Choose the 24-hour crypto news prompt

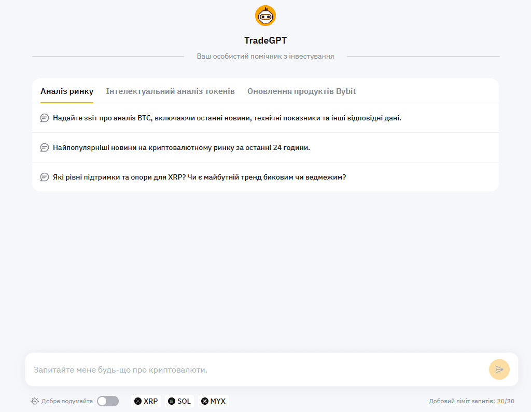(265, 147)
